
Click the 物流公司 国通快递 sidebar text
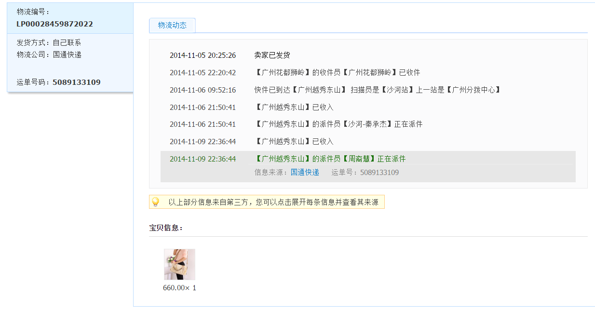[x=49, y=54]
